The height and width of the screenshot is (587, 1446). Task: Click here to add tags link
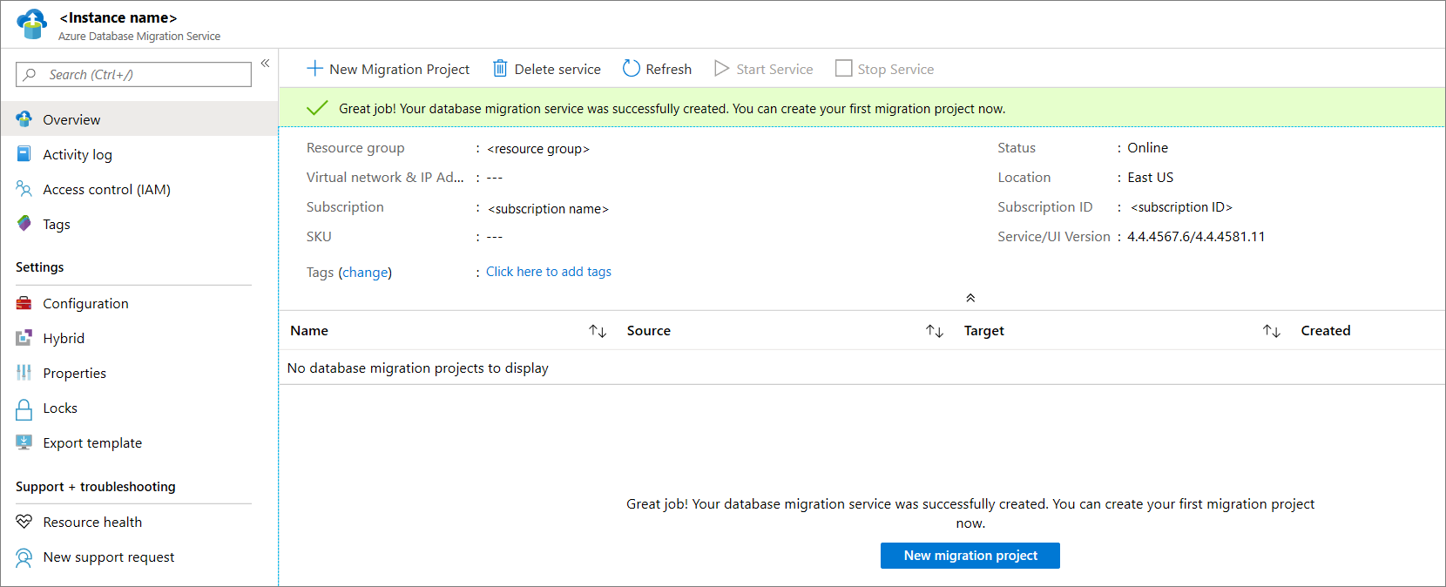(549, 272)
